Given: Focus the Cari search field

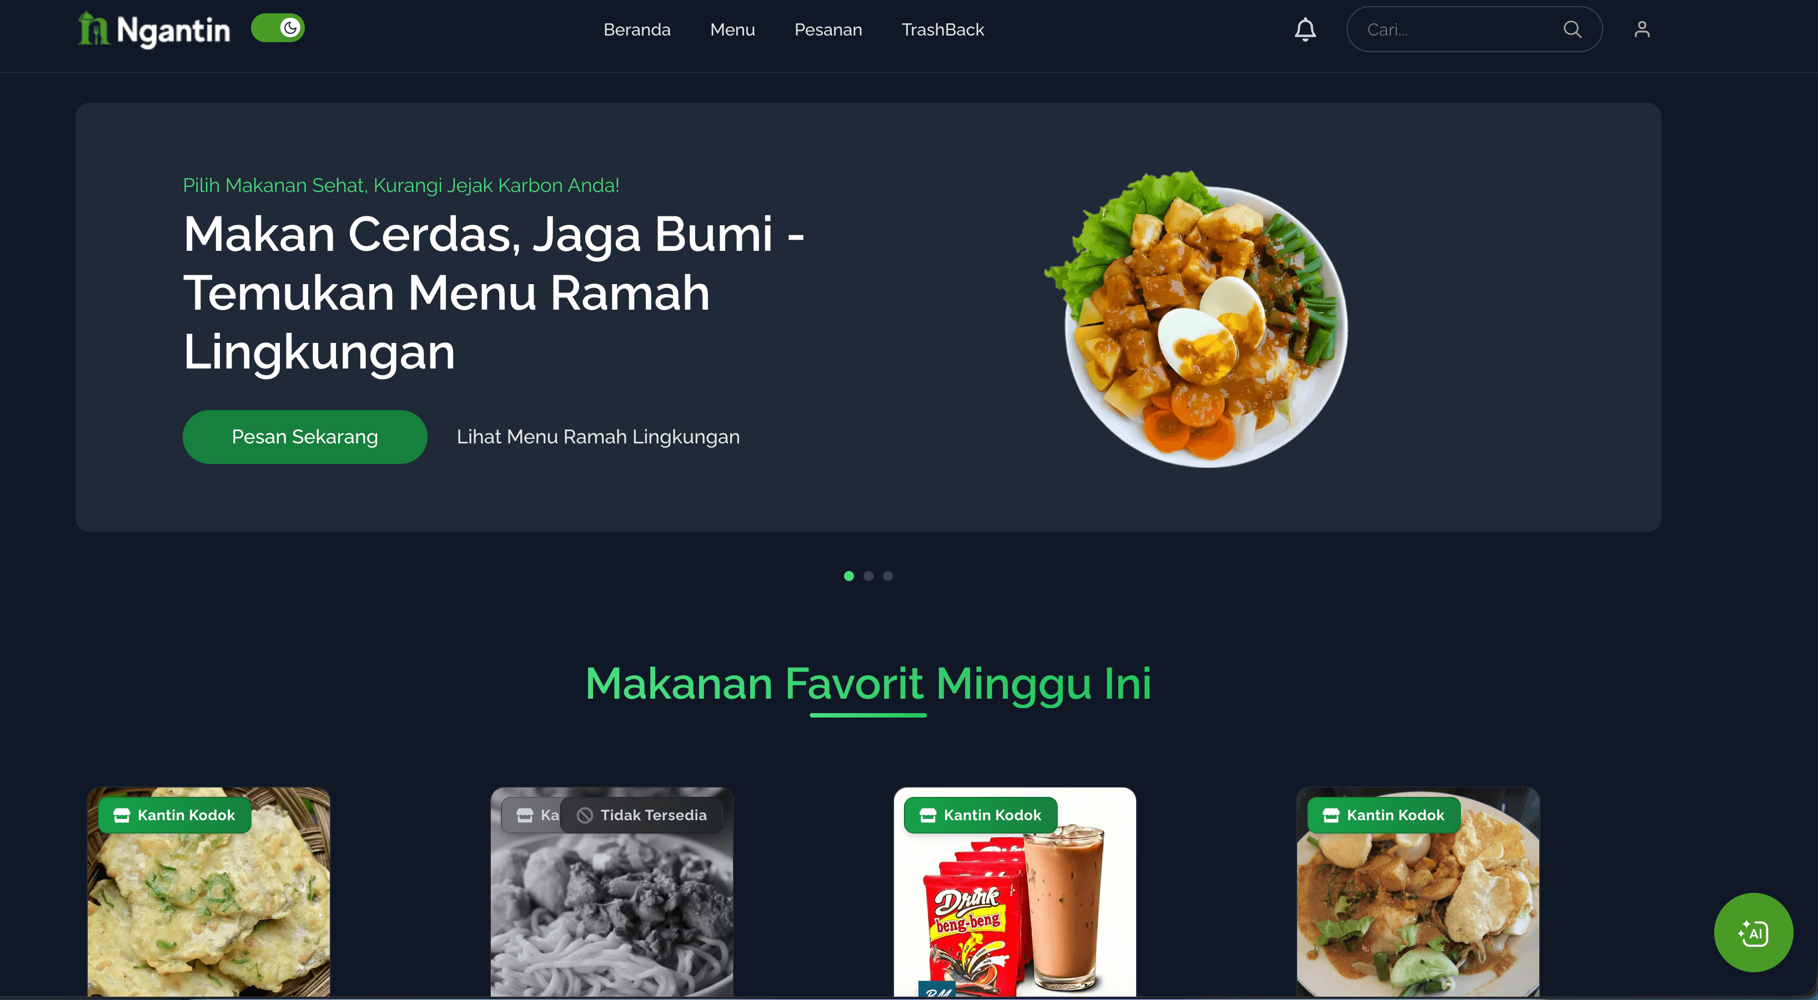Looking at the screenshot, I should (x=1461, y=29).
